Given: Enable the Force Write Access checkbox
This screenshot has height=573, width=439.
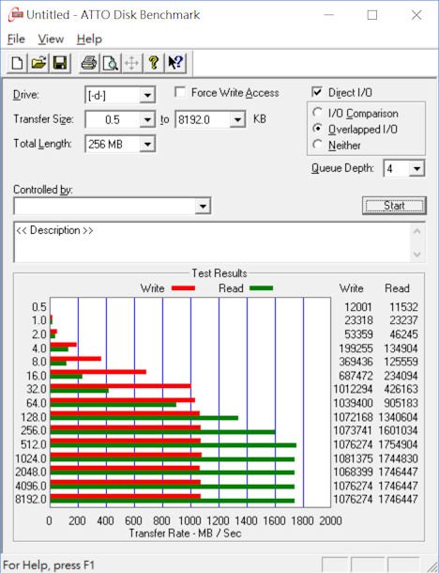Looking at the screenshot, I should (x=180, y=92).
